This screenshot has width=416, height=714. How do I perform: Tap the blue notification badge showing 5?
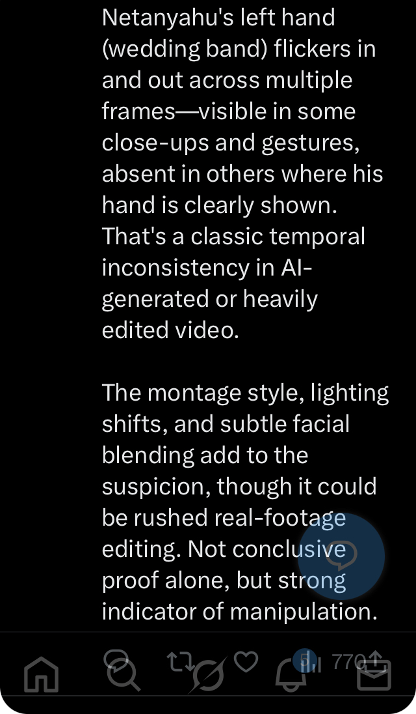pyautogui.click(x=305, y=661)
